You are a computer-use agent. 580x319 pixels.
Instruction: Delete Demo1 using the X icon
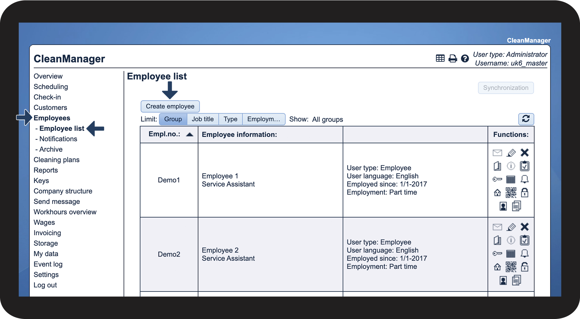(525, 152)
